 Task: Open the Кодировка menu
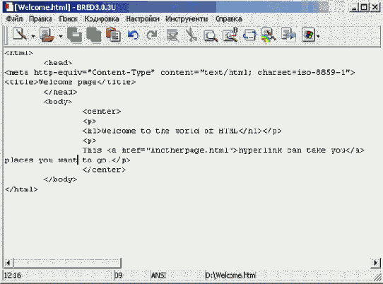[x=102, y=19]
